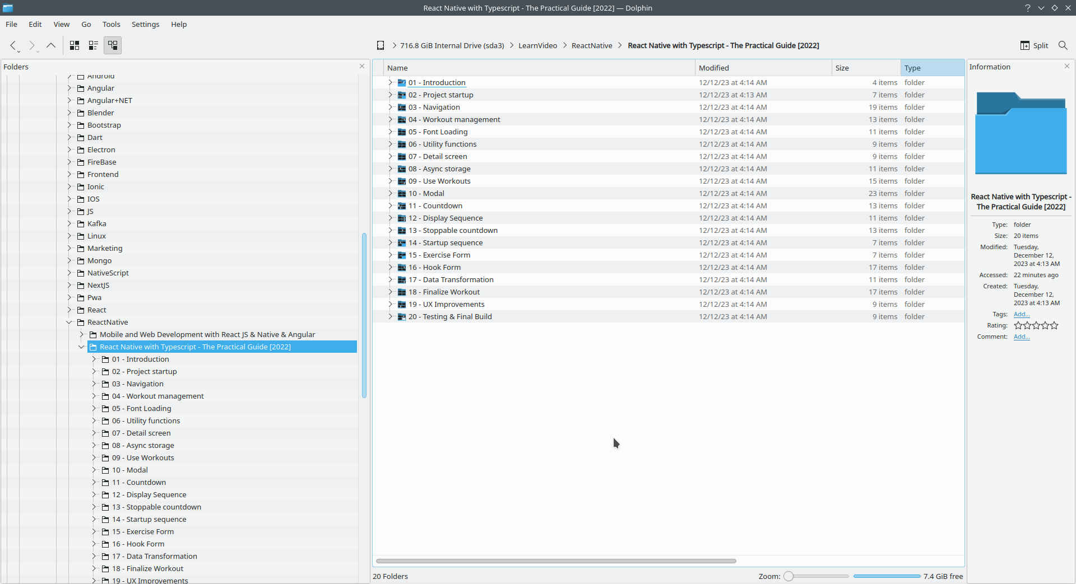Click 07 - Detail screen folder icon in tree
1076x584 pixels.
[x=105, y=433]
